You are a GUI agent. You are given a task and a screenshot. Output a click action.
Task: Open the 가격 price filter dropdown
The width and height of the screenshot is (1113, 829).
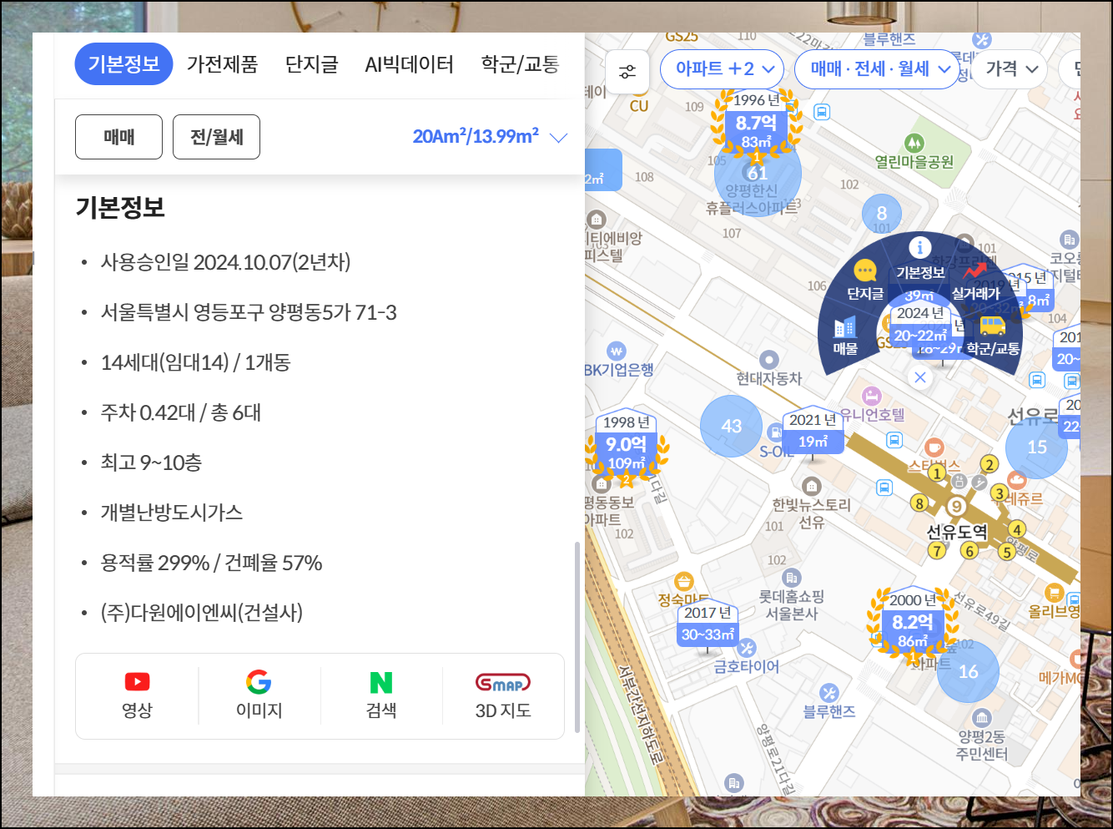pos(1010,69)
